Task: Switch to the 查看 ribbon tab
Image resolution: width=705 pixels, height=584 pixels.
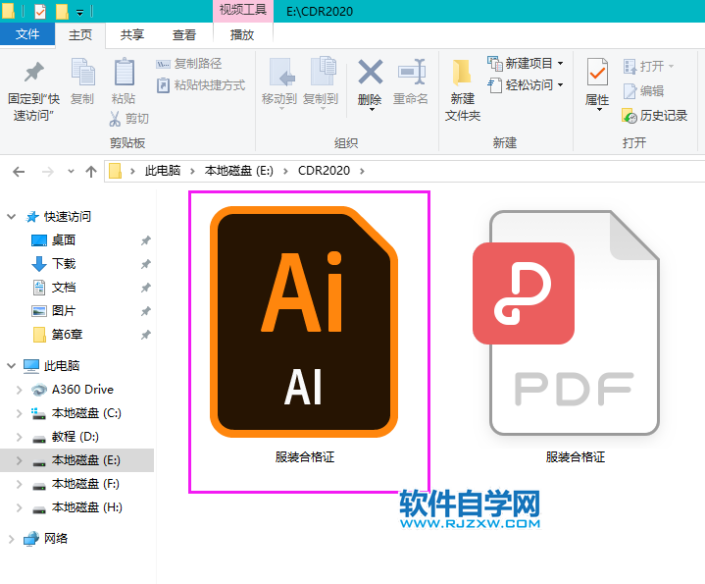Action: [184, 34]
